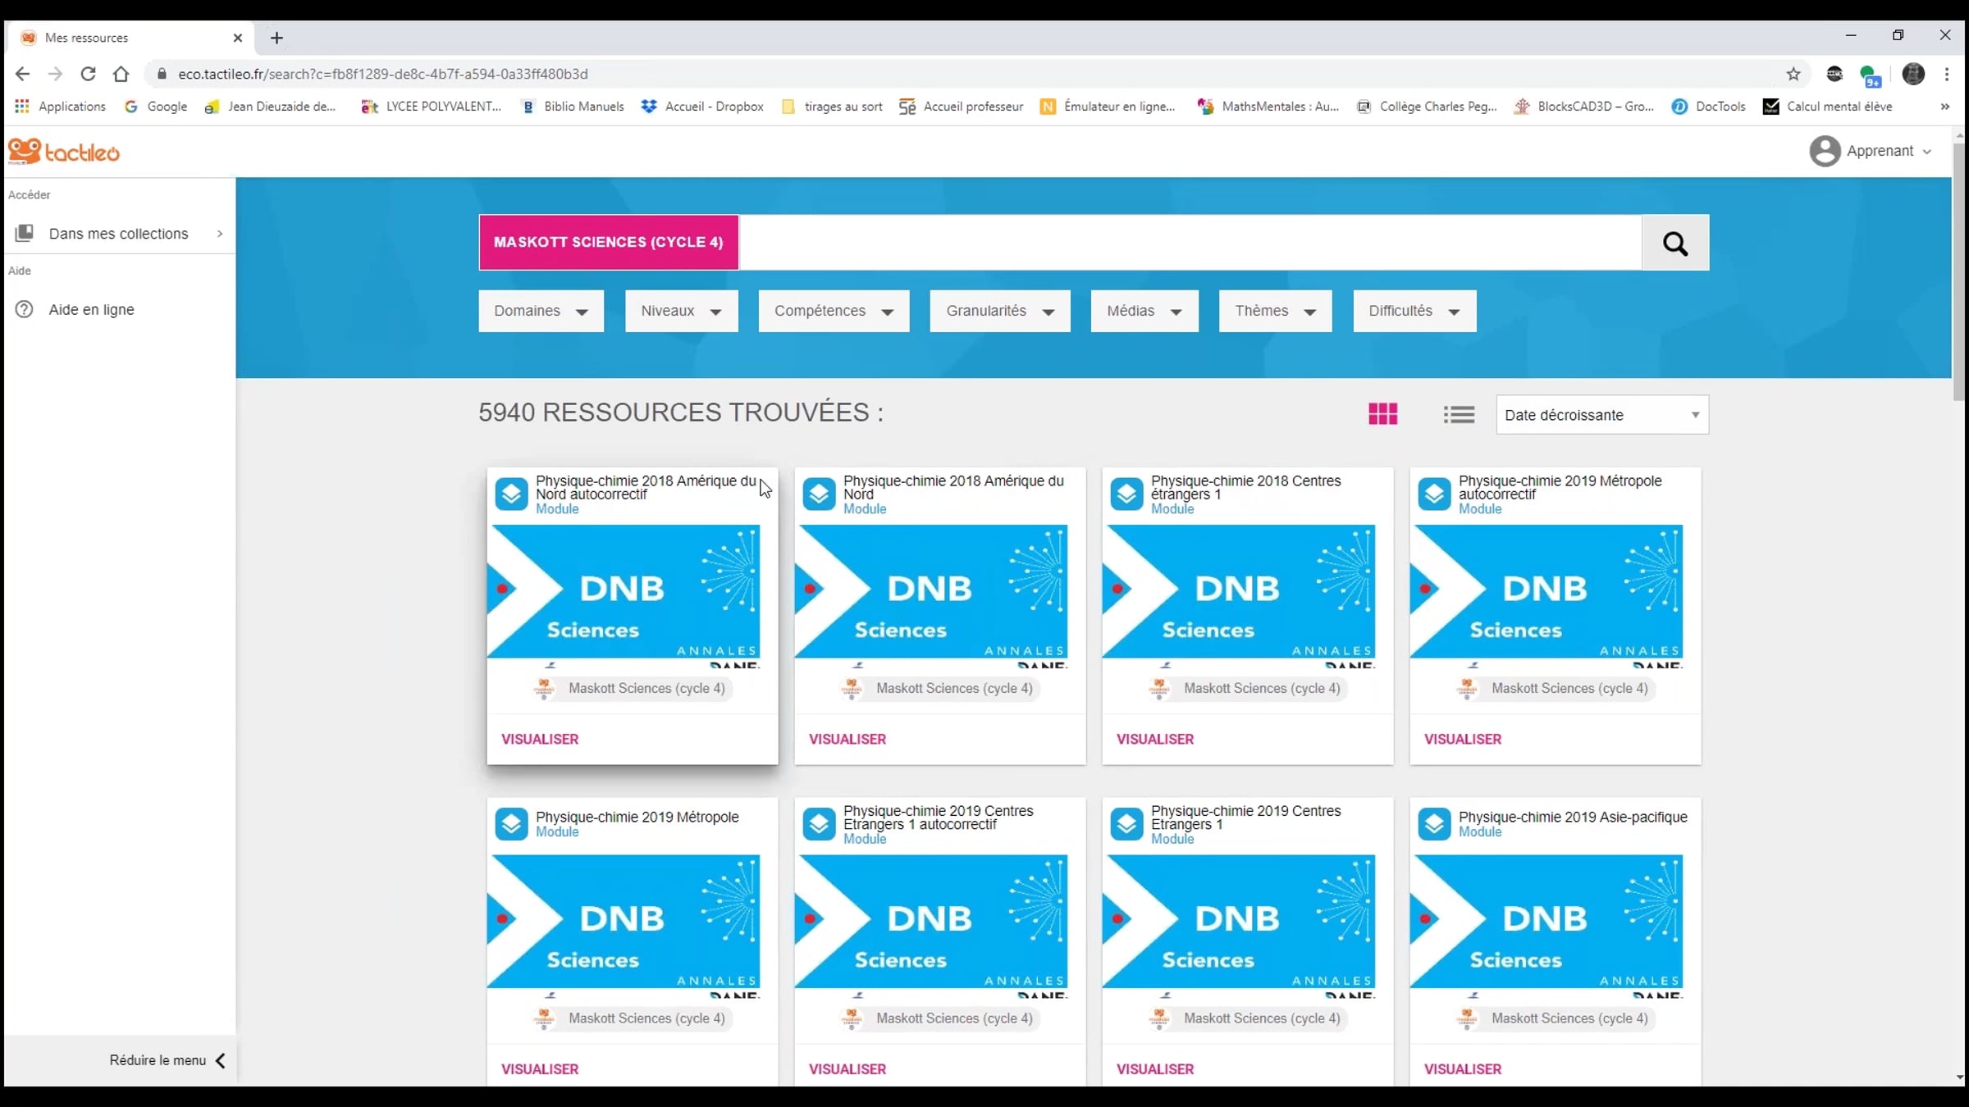Click the Apprenant user avatar icon
The width and height of the screenshot is (1969, 1107).
coord(1825,151)
